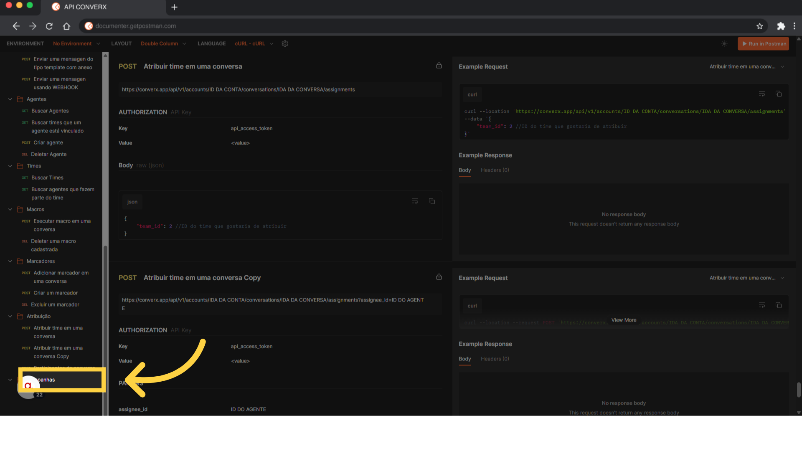Collapse the Agentes folder

[x=10, y=99]
